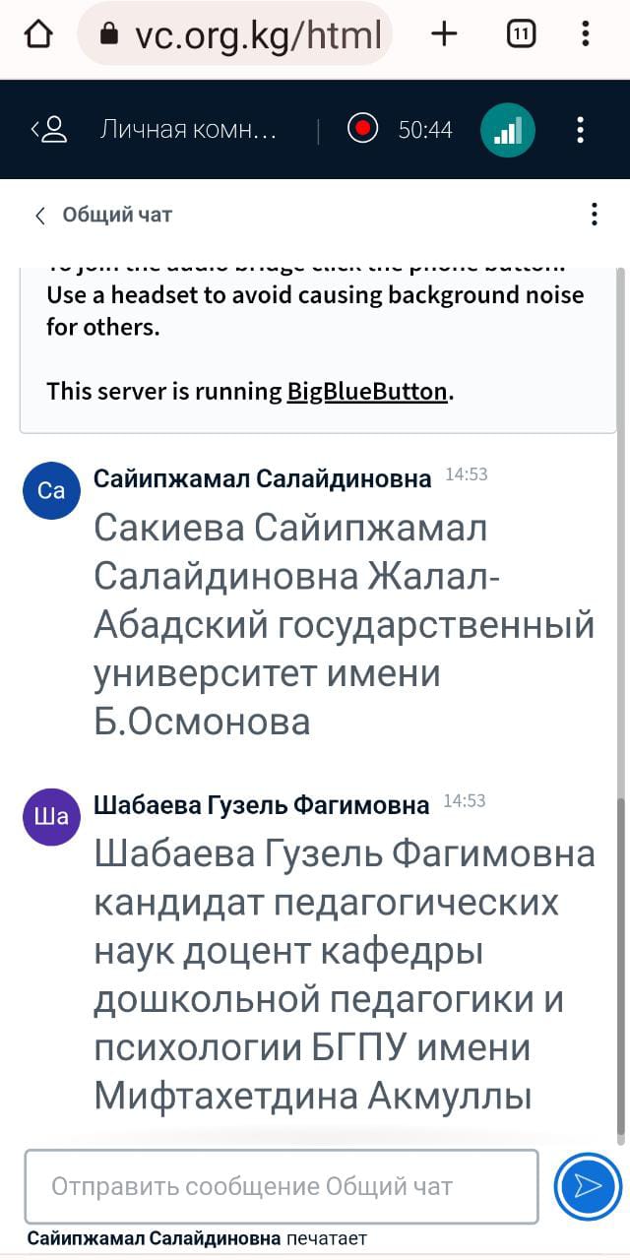Tap the browser home icon
Viewport: 630px width, 1260px height.
pyautogui.click(x=37, y=34)
